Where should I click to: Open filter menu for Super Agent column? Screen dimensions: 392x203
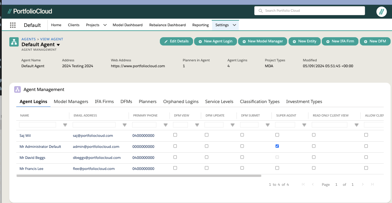[x=304, y=125]
